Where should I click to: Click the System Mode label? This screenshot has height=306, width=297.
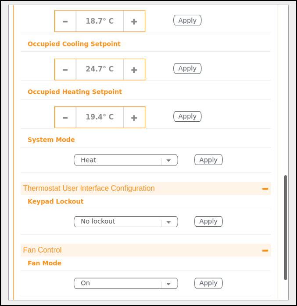(51, 140)
